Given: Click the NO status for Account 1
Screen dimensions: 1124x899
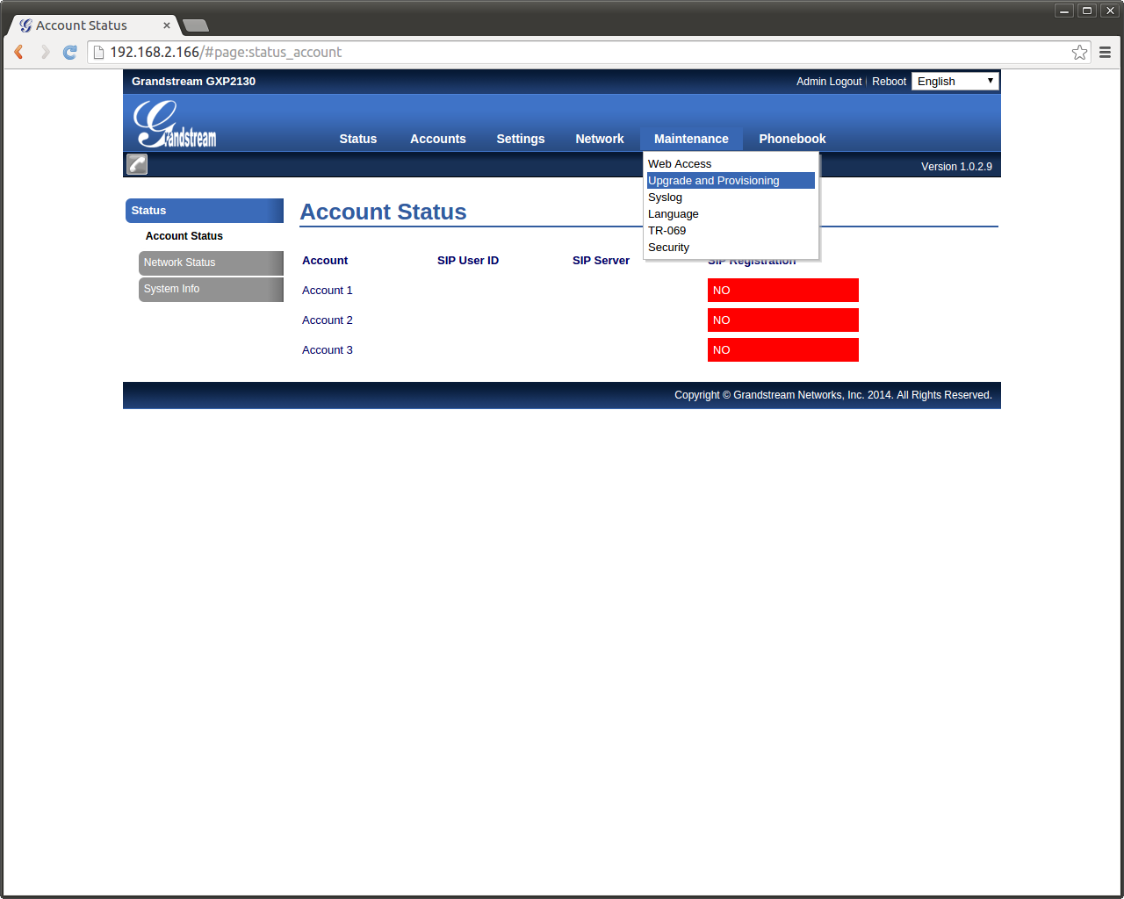Looking at the screenshot, I should tap(783, 291).
